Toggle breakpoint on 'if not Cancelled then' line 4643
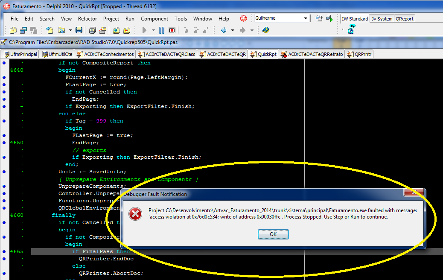The image size is (443, 280). pyautogui.click(x=4, y=92)
